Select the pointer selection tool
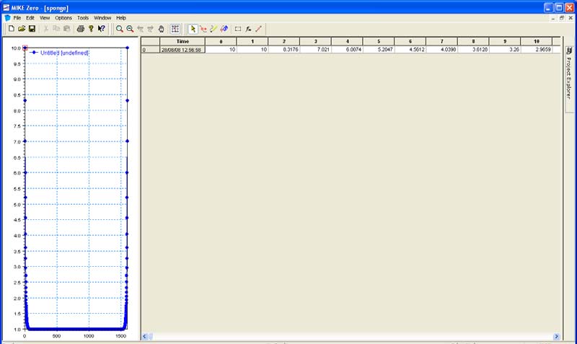This screenshot has width=577, height=344. (x=193, y=29)
